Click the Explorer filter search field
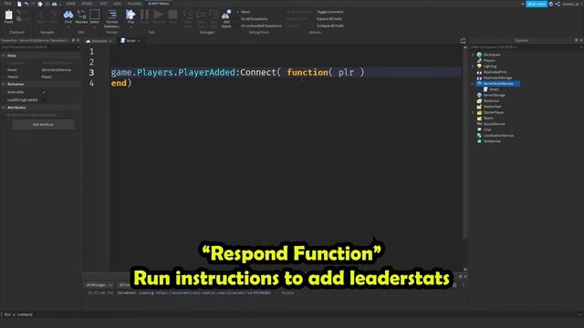 [x=526, y=47]
